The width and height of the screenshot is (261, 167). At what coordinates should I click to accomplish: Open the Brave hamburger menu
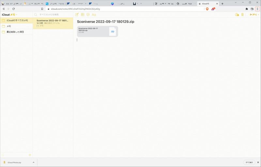257,9
